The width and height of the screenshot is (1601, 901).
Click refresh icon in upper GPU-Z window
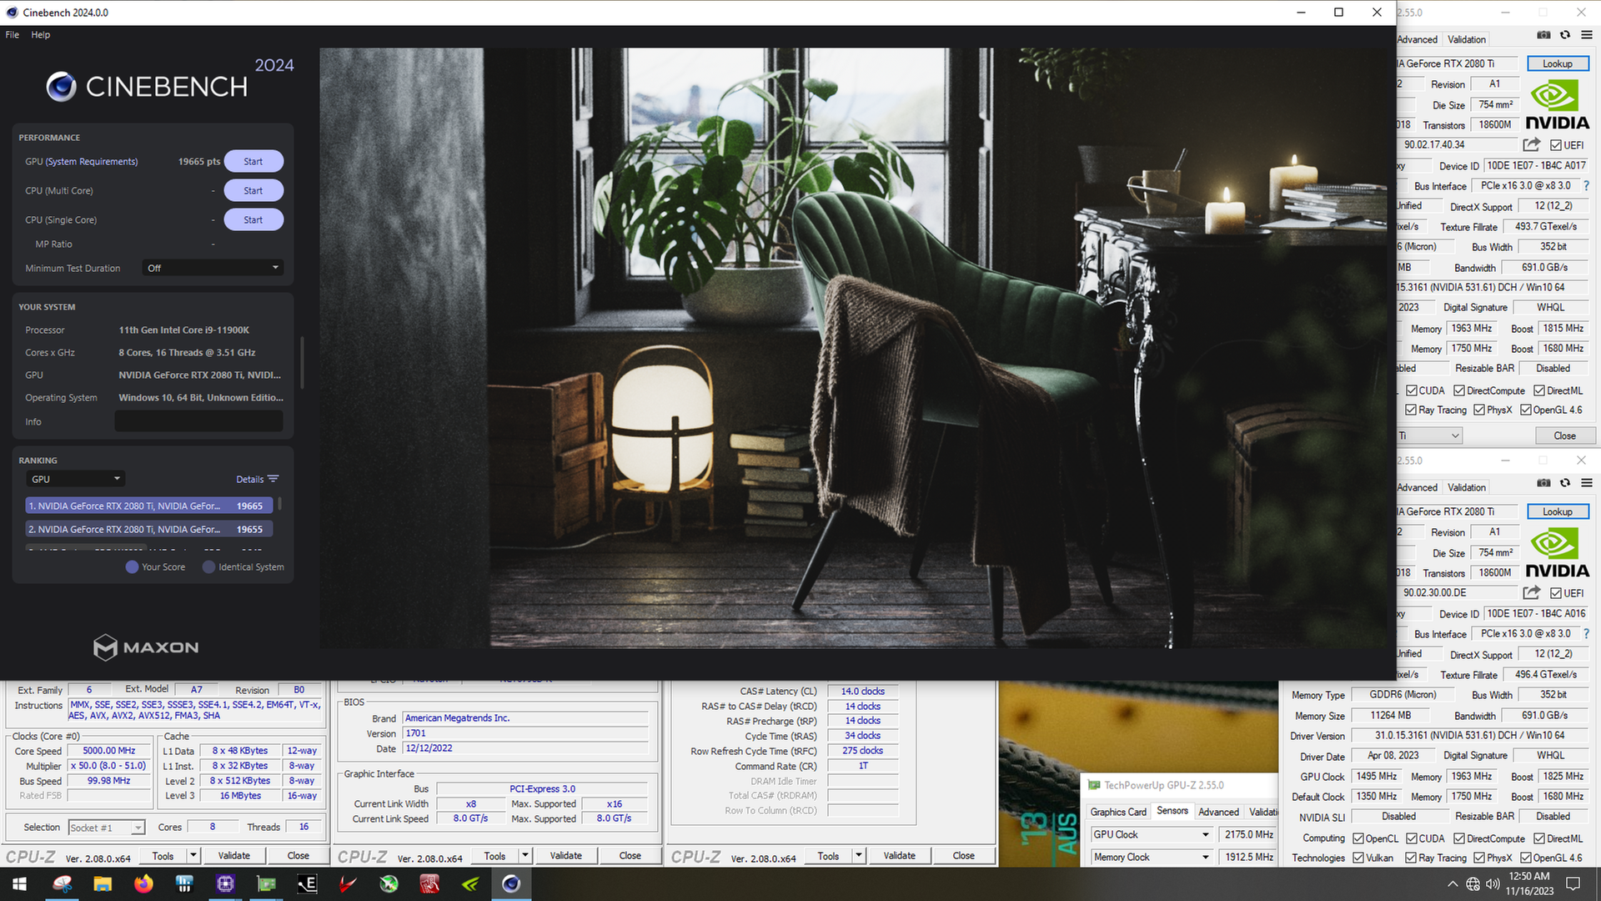point(1565,35)
